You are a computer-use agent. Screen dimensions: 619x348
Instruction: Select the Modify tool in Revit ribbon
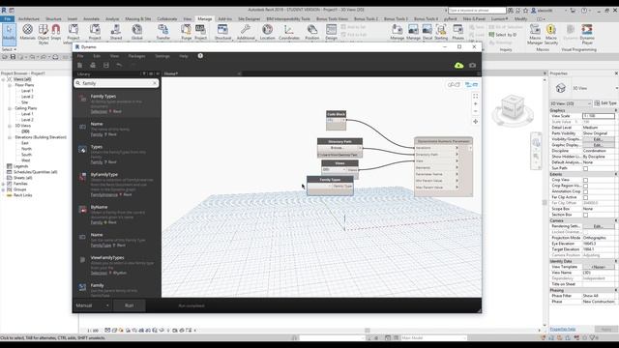pyautogui.click(x=9, y=33)
